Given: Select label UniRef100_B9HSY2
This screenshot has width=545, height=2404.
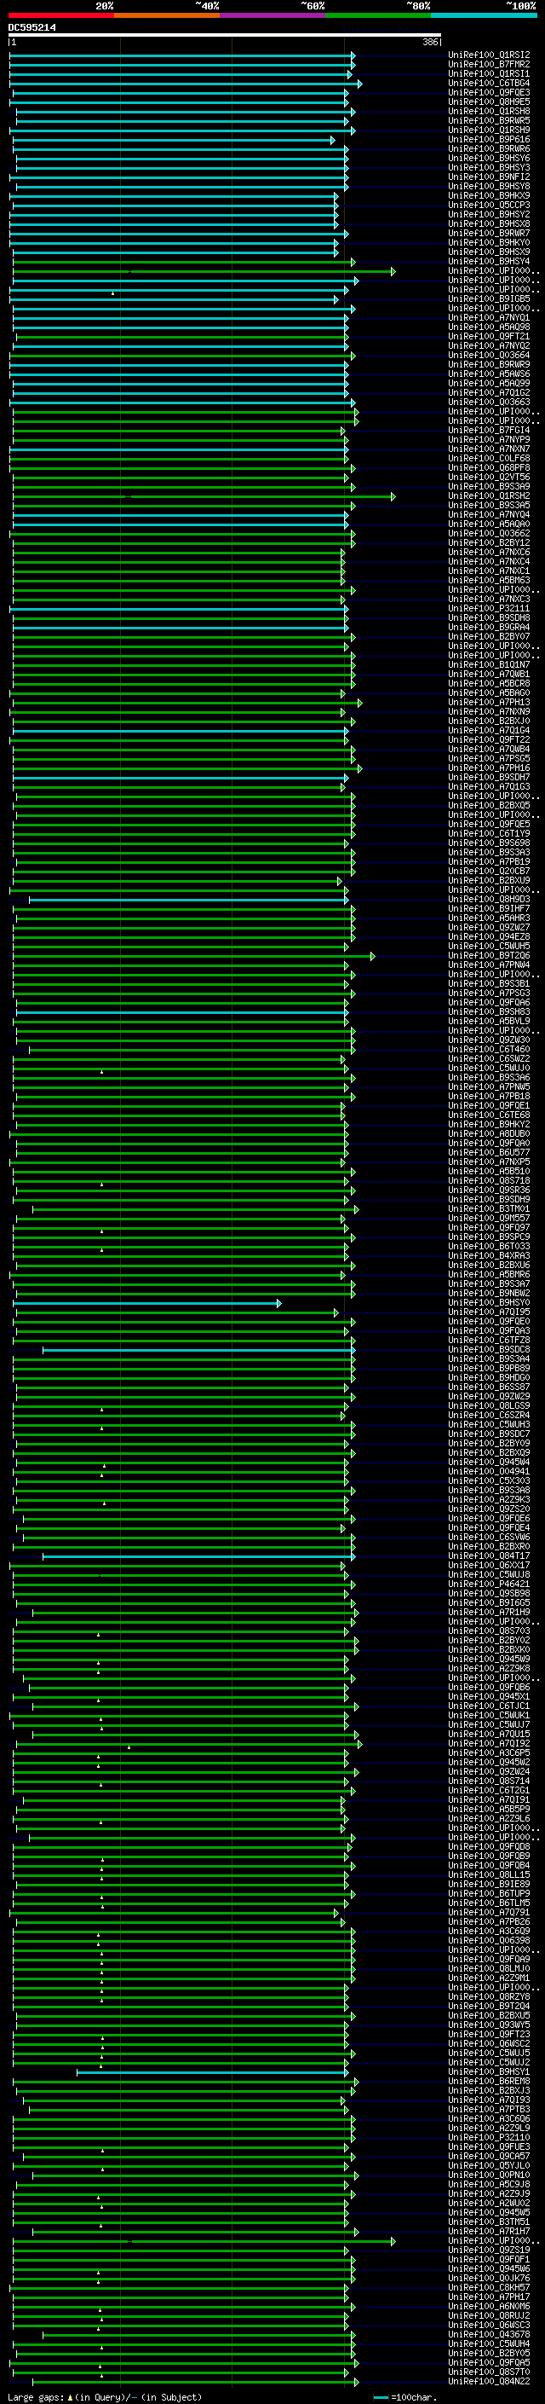Looking at the screenshot, I should click(x=489, y=215).
